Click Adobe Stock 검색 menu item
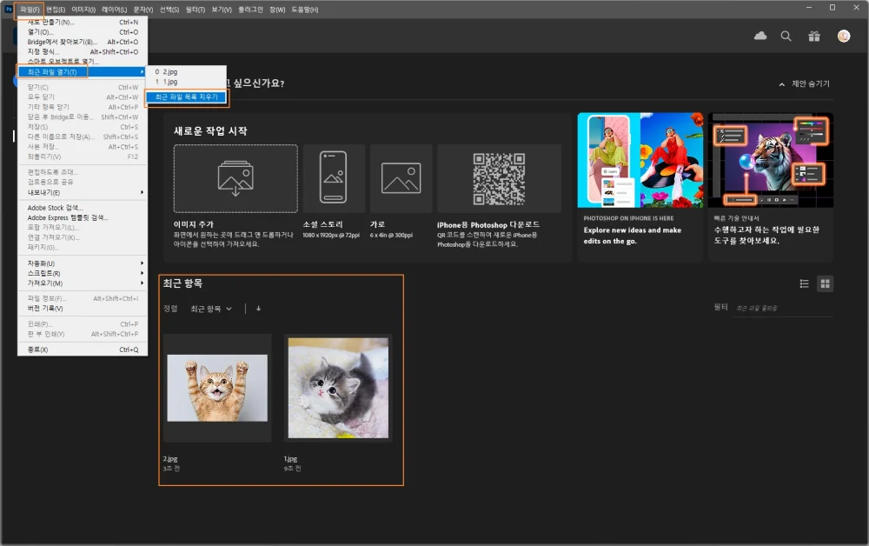 55,208
